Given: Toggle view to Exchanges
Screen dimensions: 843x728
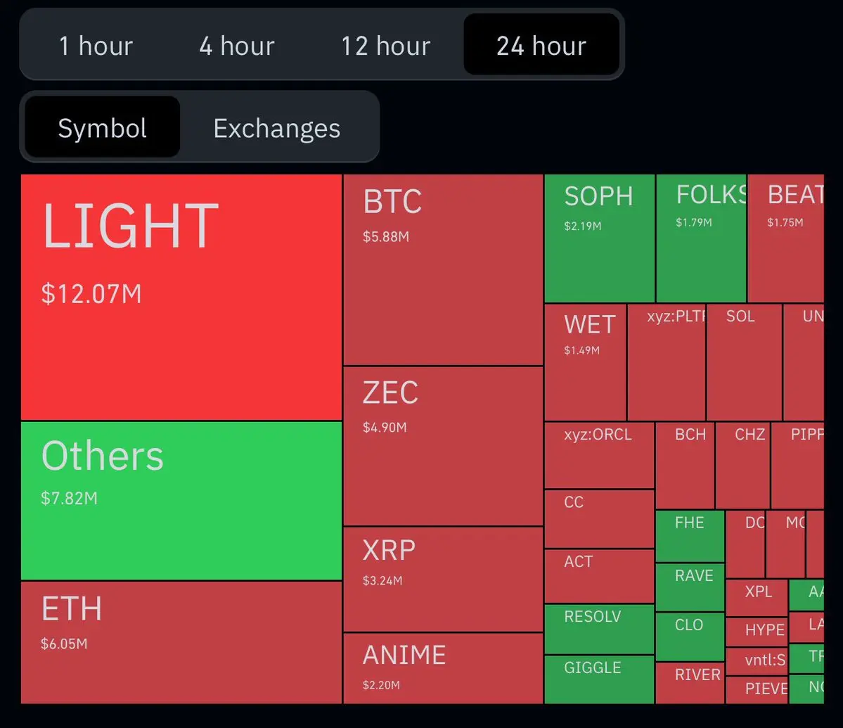Looking at the screenshot, I should coord(277,127).
